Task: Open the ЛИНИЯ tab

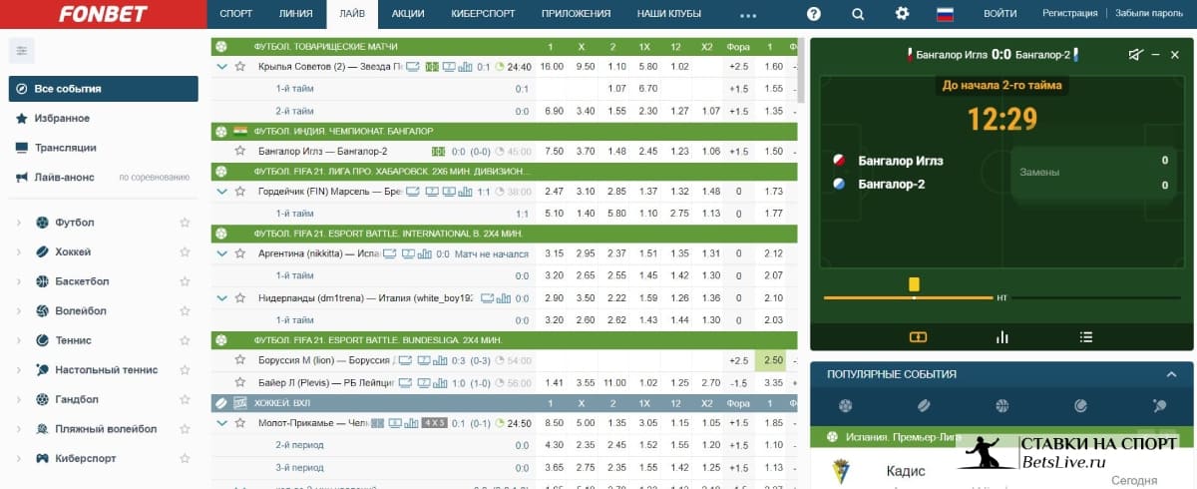Action: [295, 14]
